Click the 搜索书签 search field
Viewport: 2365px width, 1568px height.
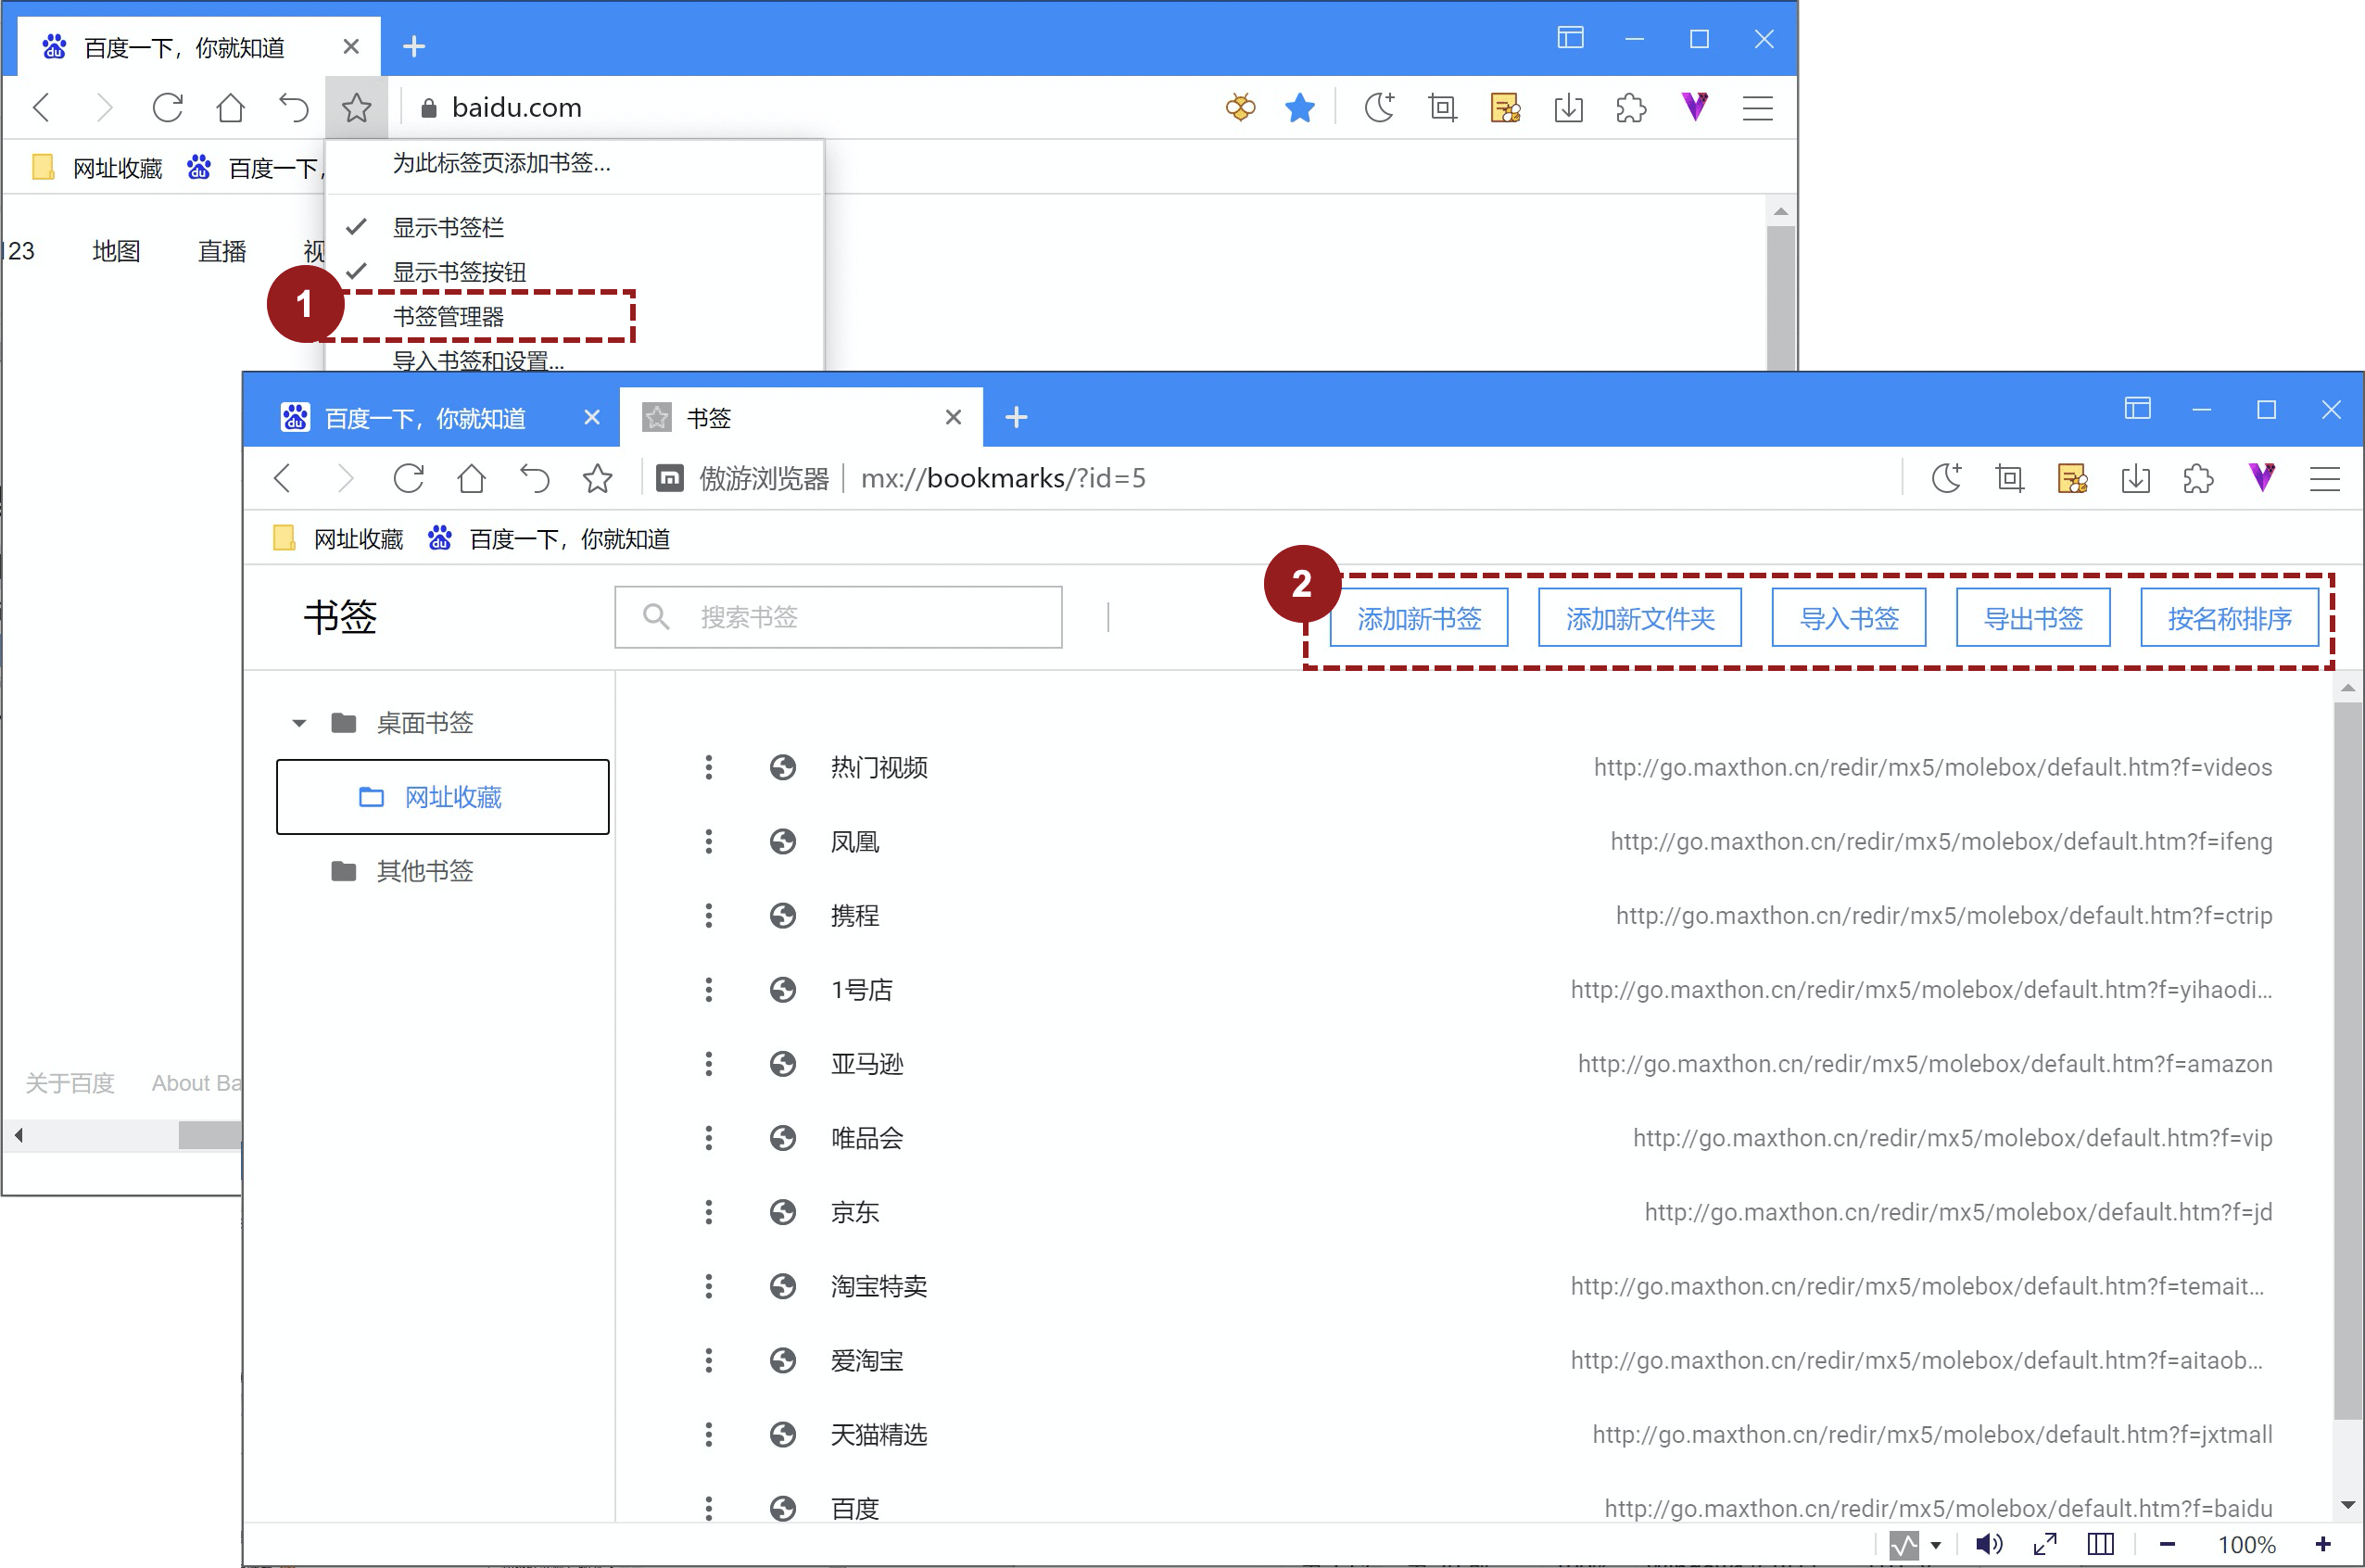pos(838,617)
